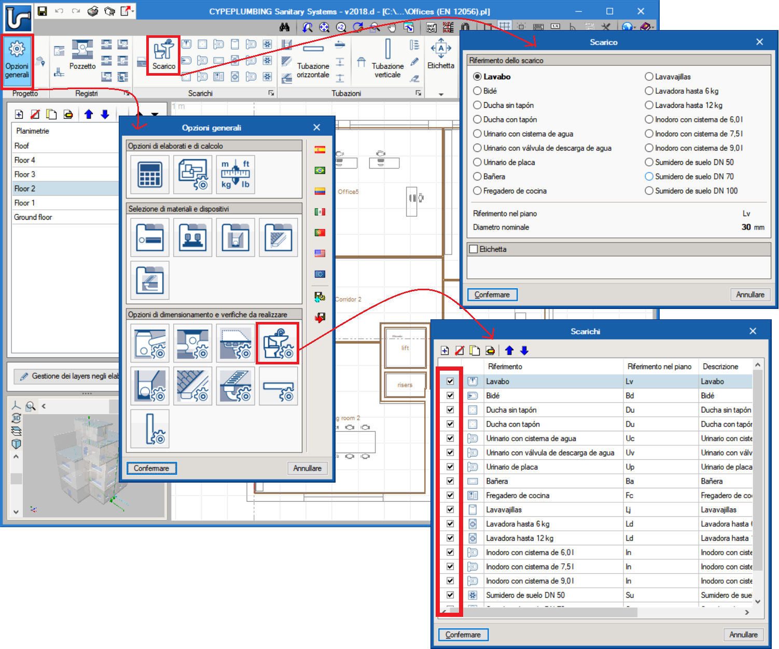Click the binoculars search icon
Screen dimensions: 779x649
(284, 27)
